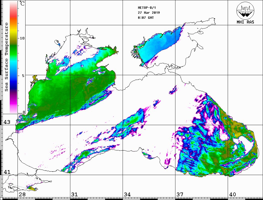Click the '5' tick label on color scale
Viewport: 263px width, 200px height.
23,76
